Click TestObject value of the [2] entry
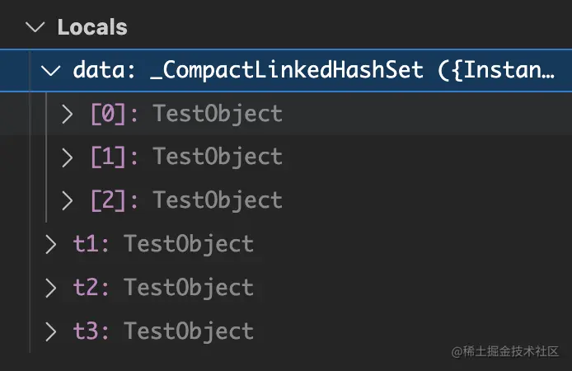The height and width of the screenshot is (371, 572). 218,200
